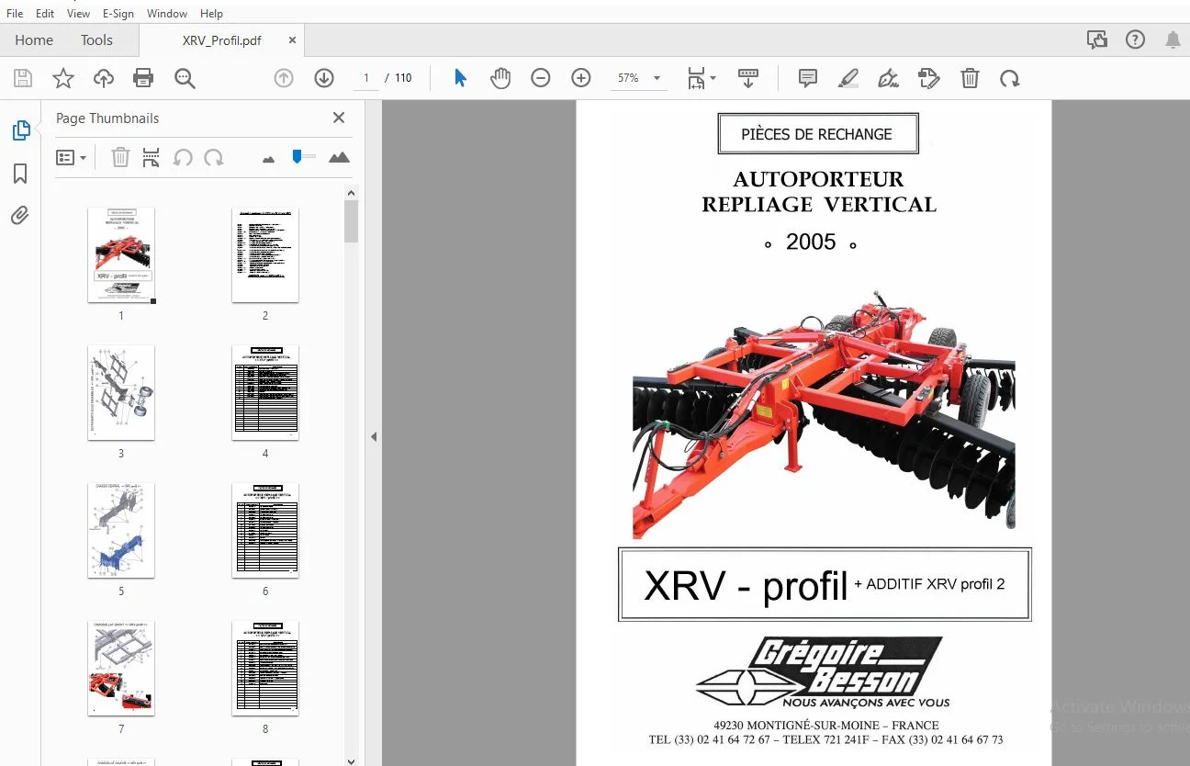Print the document with printer icon
The width and height of the screenshot is (1190, 766).
point(143,78)
